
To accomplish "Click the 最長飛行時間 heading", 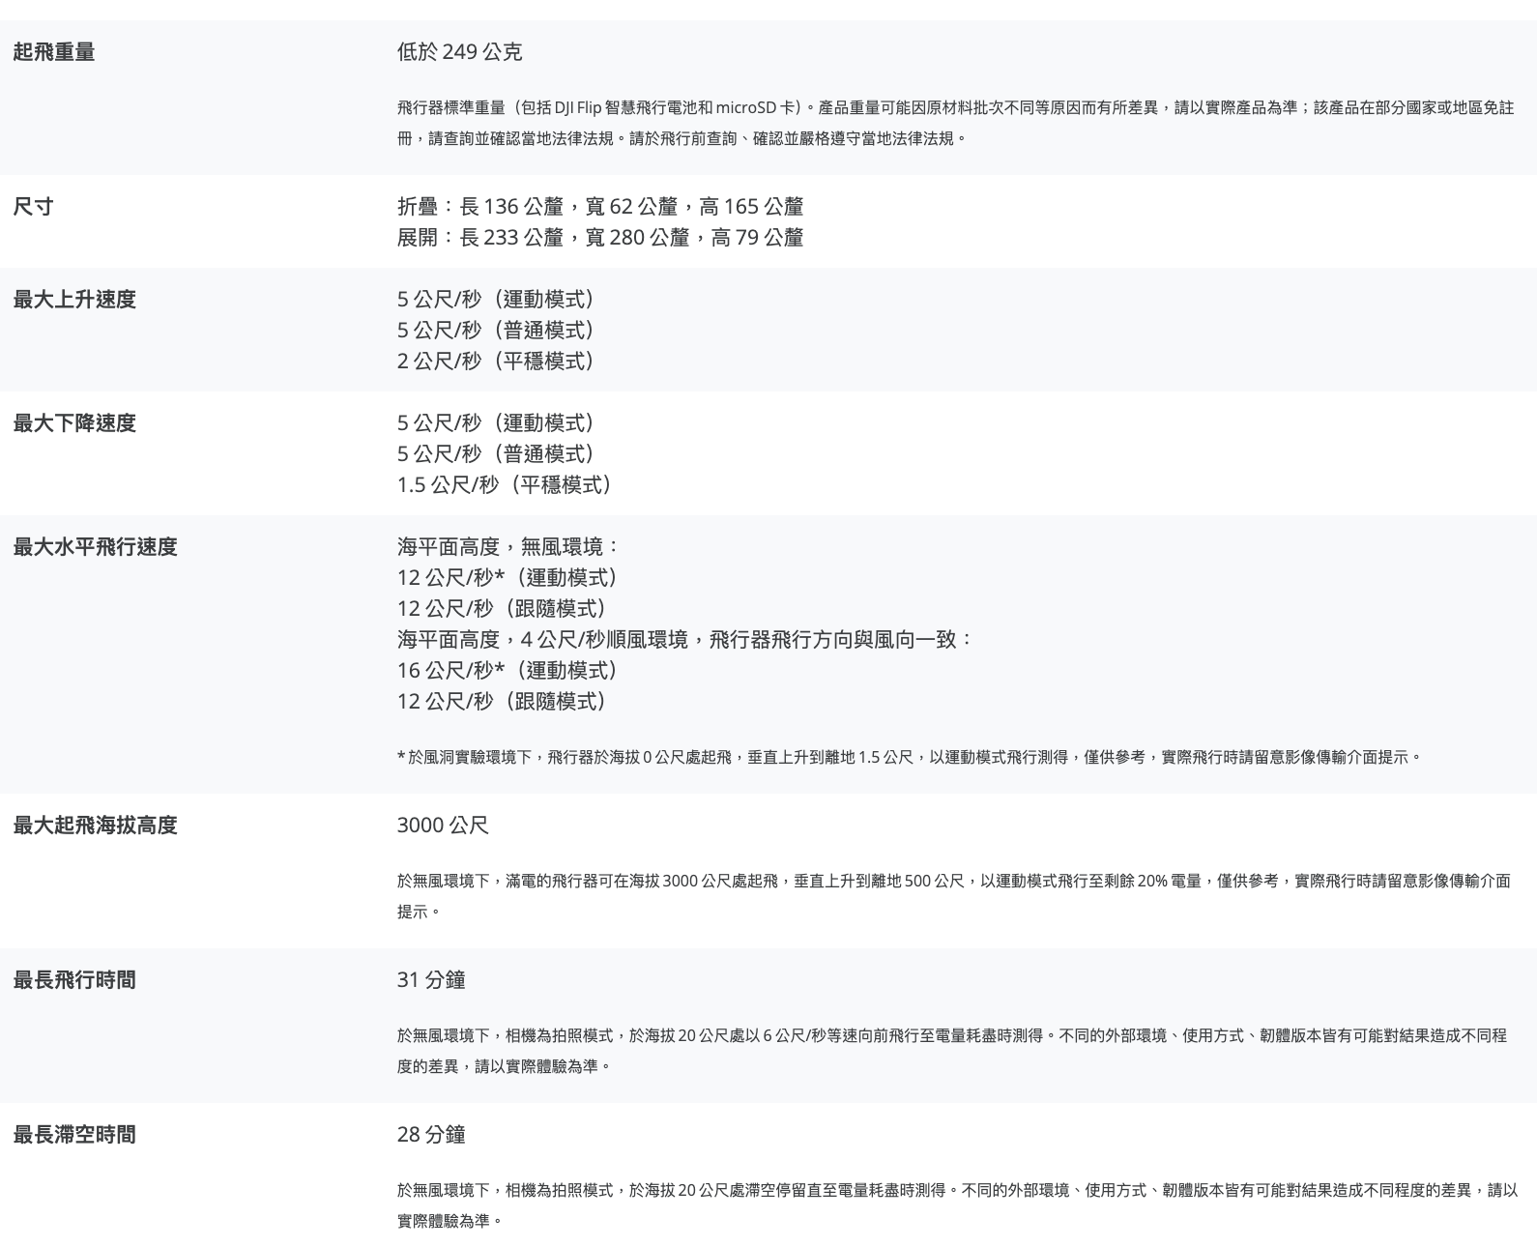I will pyautogui.click(x=74, y=980).
